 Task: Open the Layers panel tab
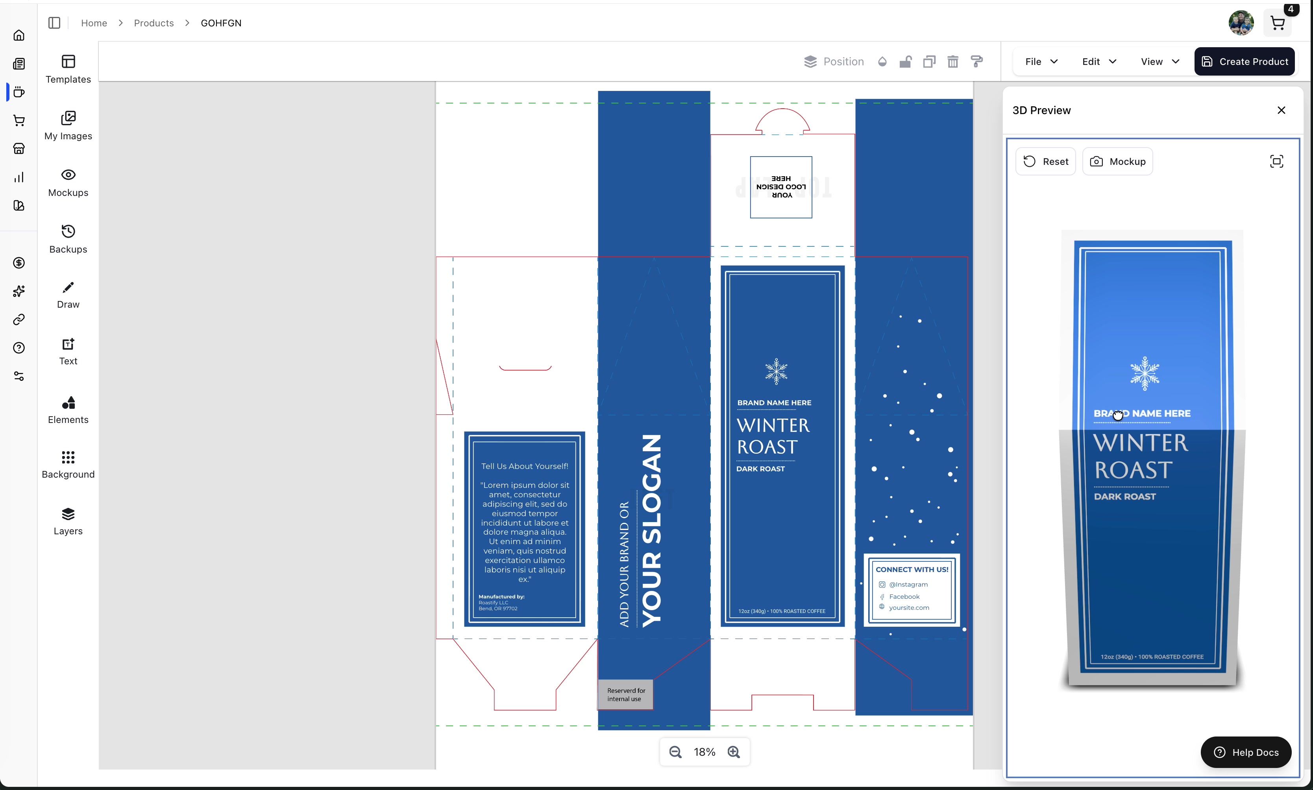click(x=68, y=521)
